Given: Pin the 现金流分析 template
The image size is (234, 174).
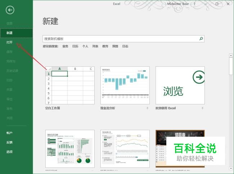Looking at the screenshot, I should coord(148,108).
